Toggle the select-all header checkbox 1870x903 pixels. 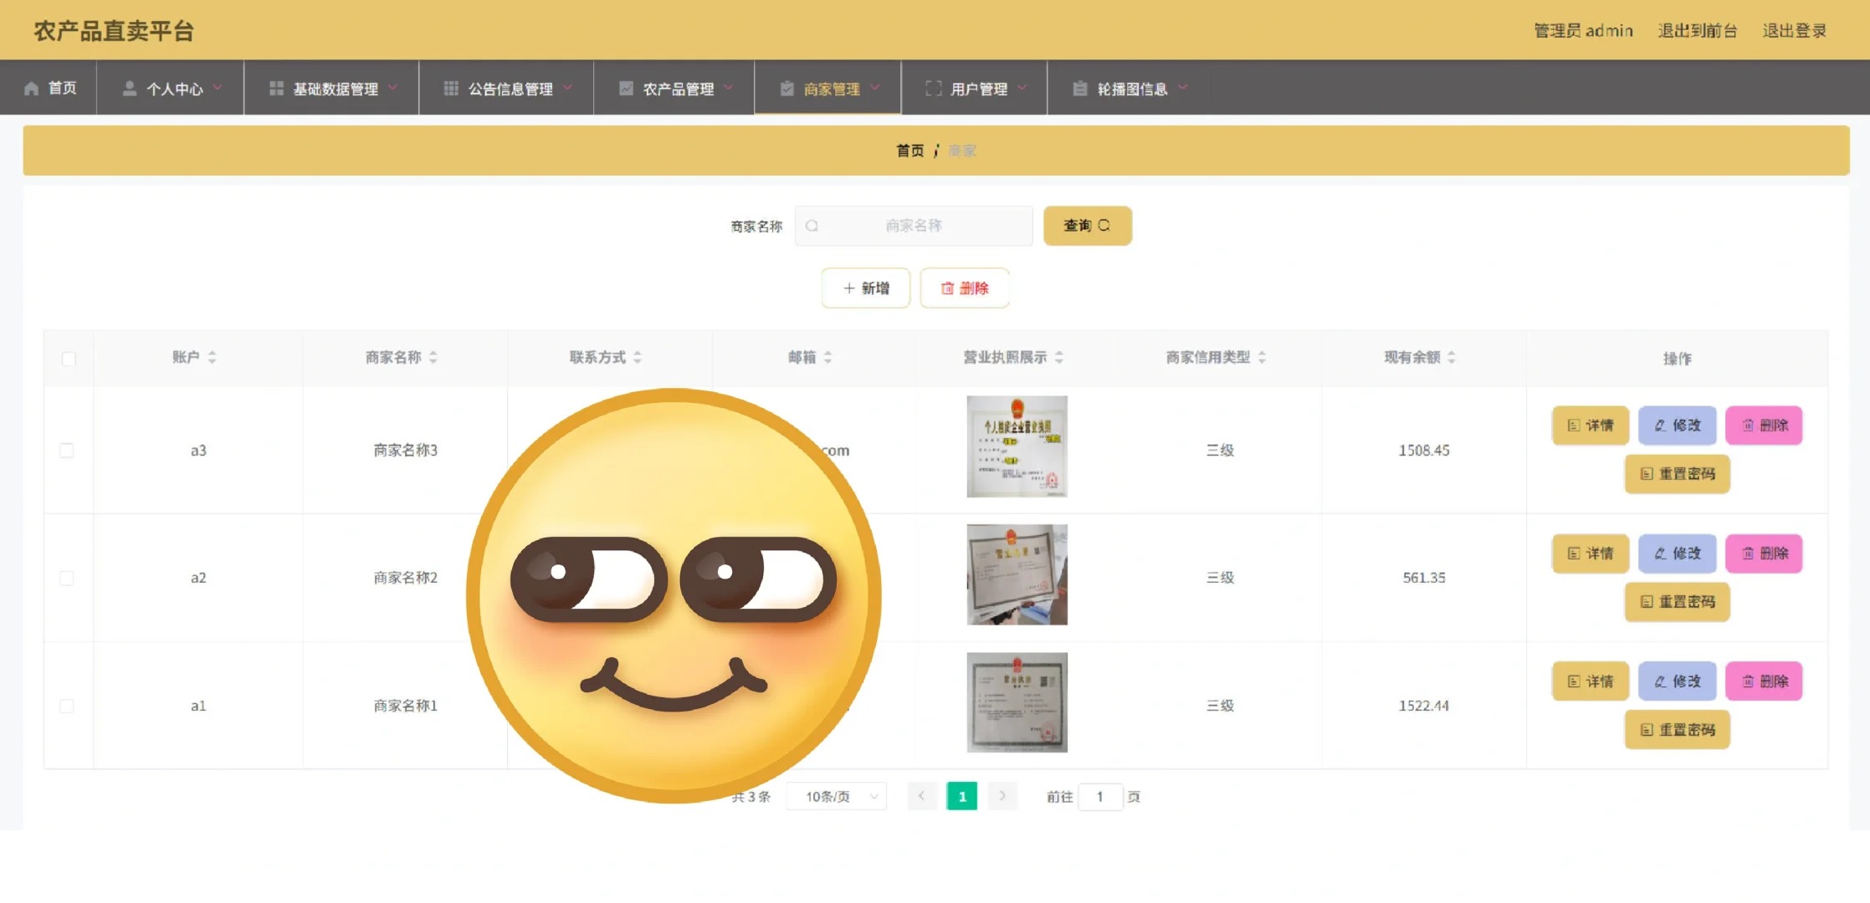(69, 359)
